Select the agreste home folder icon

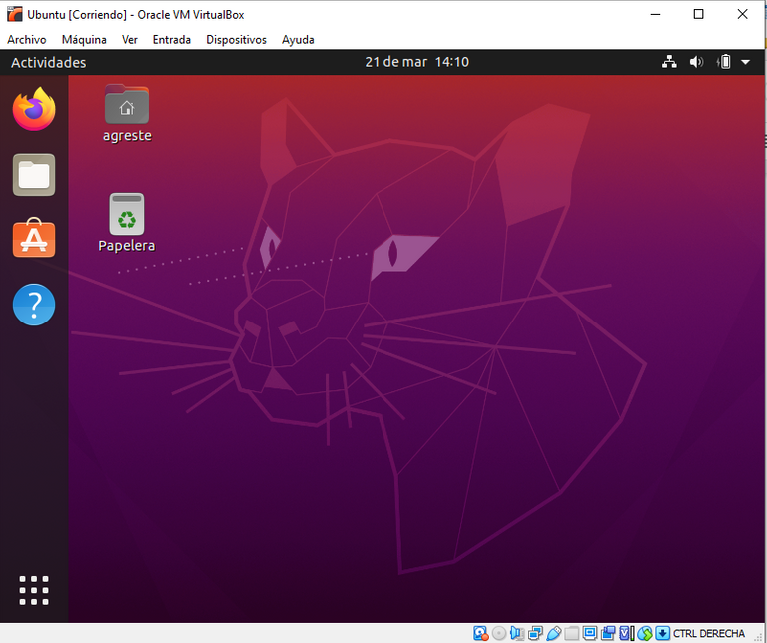coord(127,113)
